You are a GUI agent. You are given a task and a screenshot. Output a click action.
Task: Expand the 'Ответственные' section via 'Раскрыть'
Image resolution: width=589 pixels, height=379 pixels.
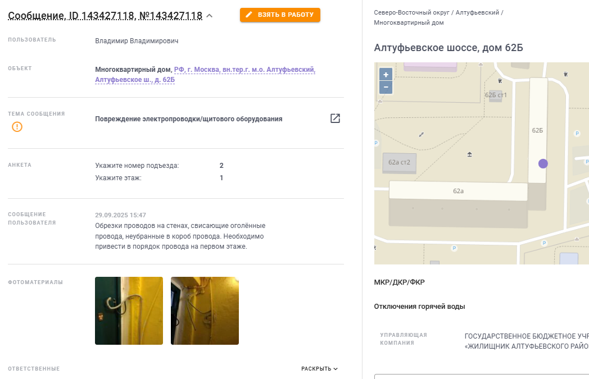coord(319,369)
